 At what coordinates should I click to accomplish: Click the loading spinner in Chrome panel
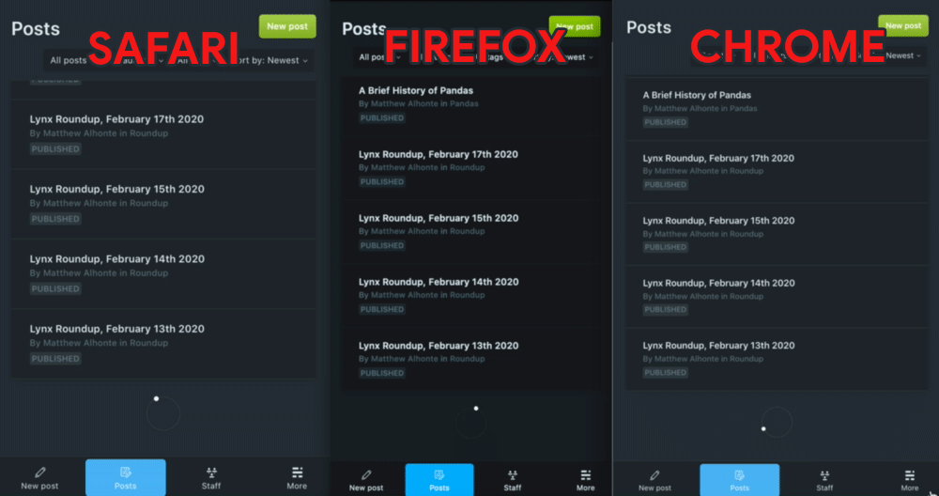point(777,422)
